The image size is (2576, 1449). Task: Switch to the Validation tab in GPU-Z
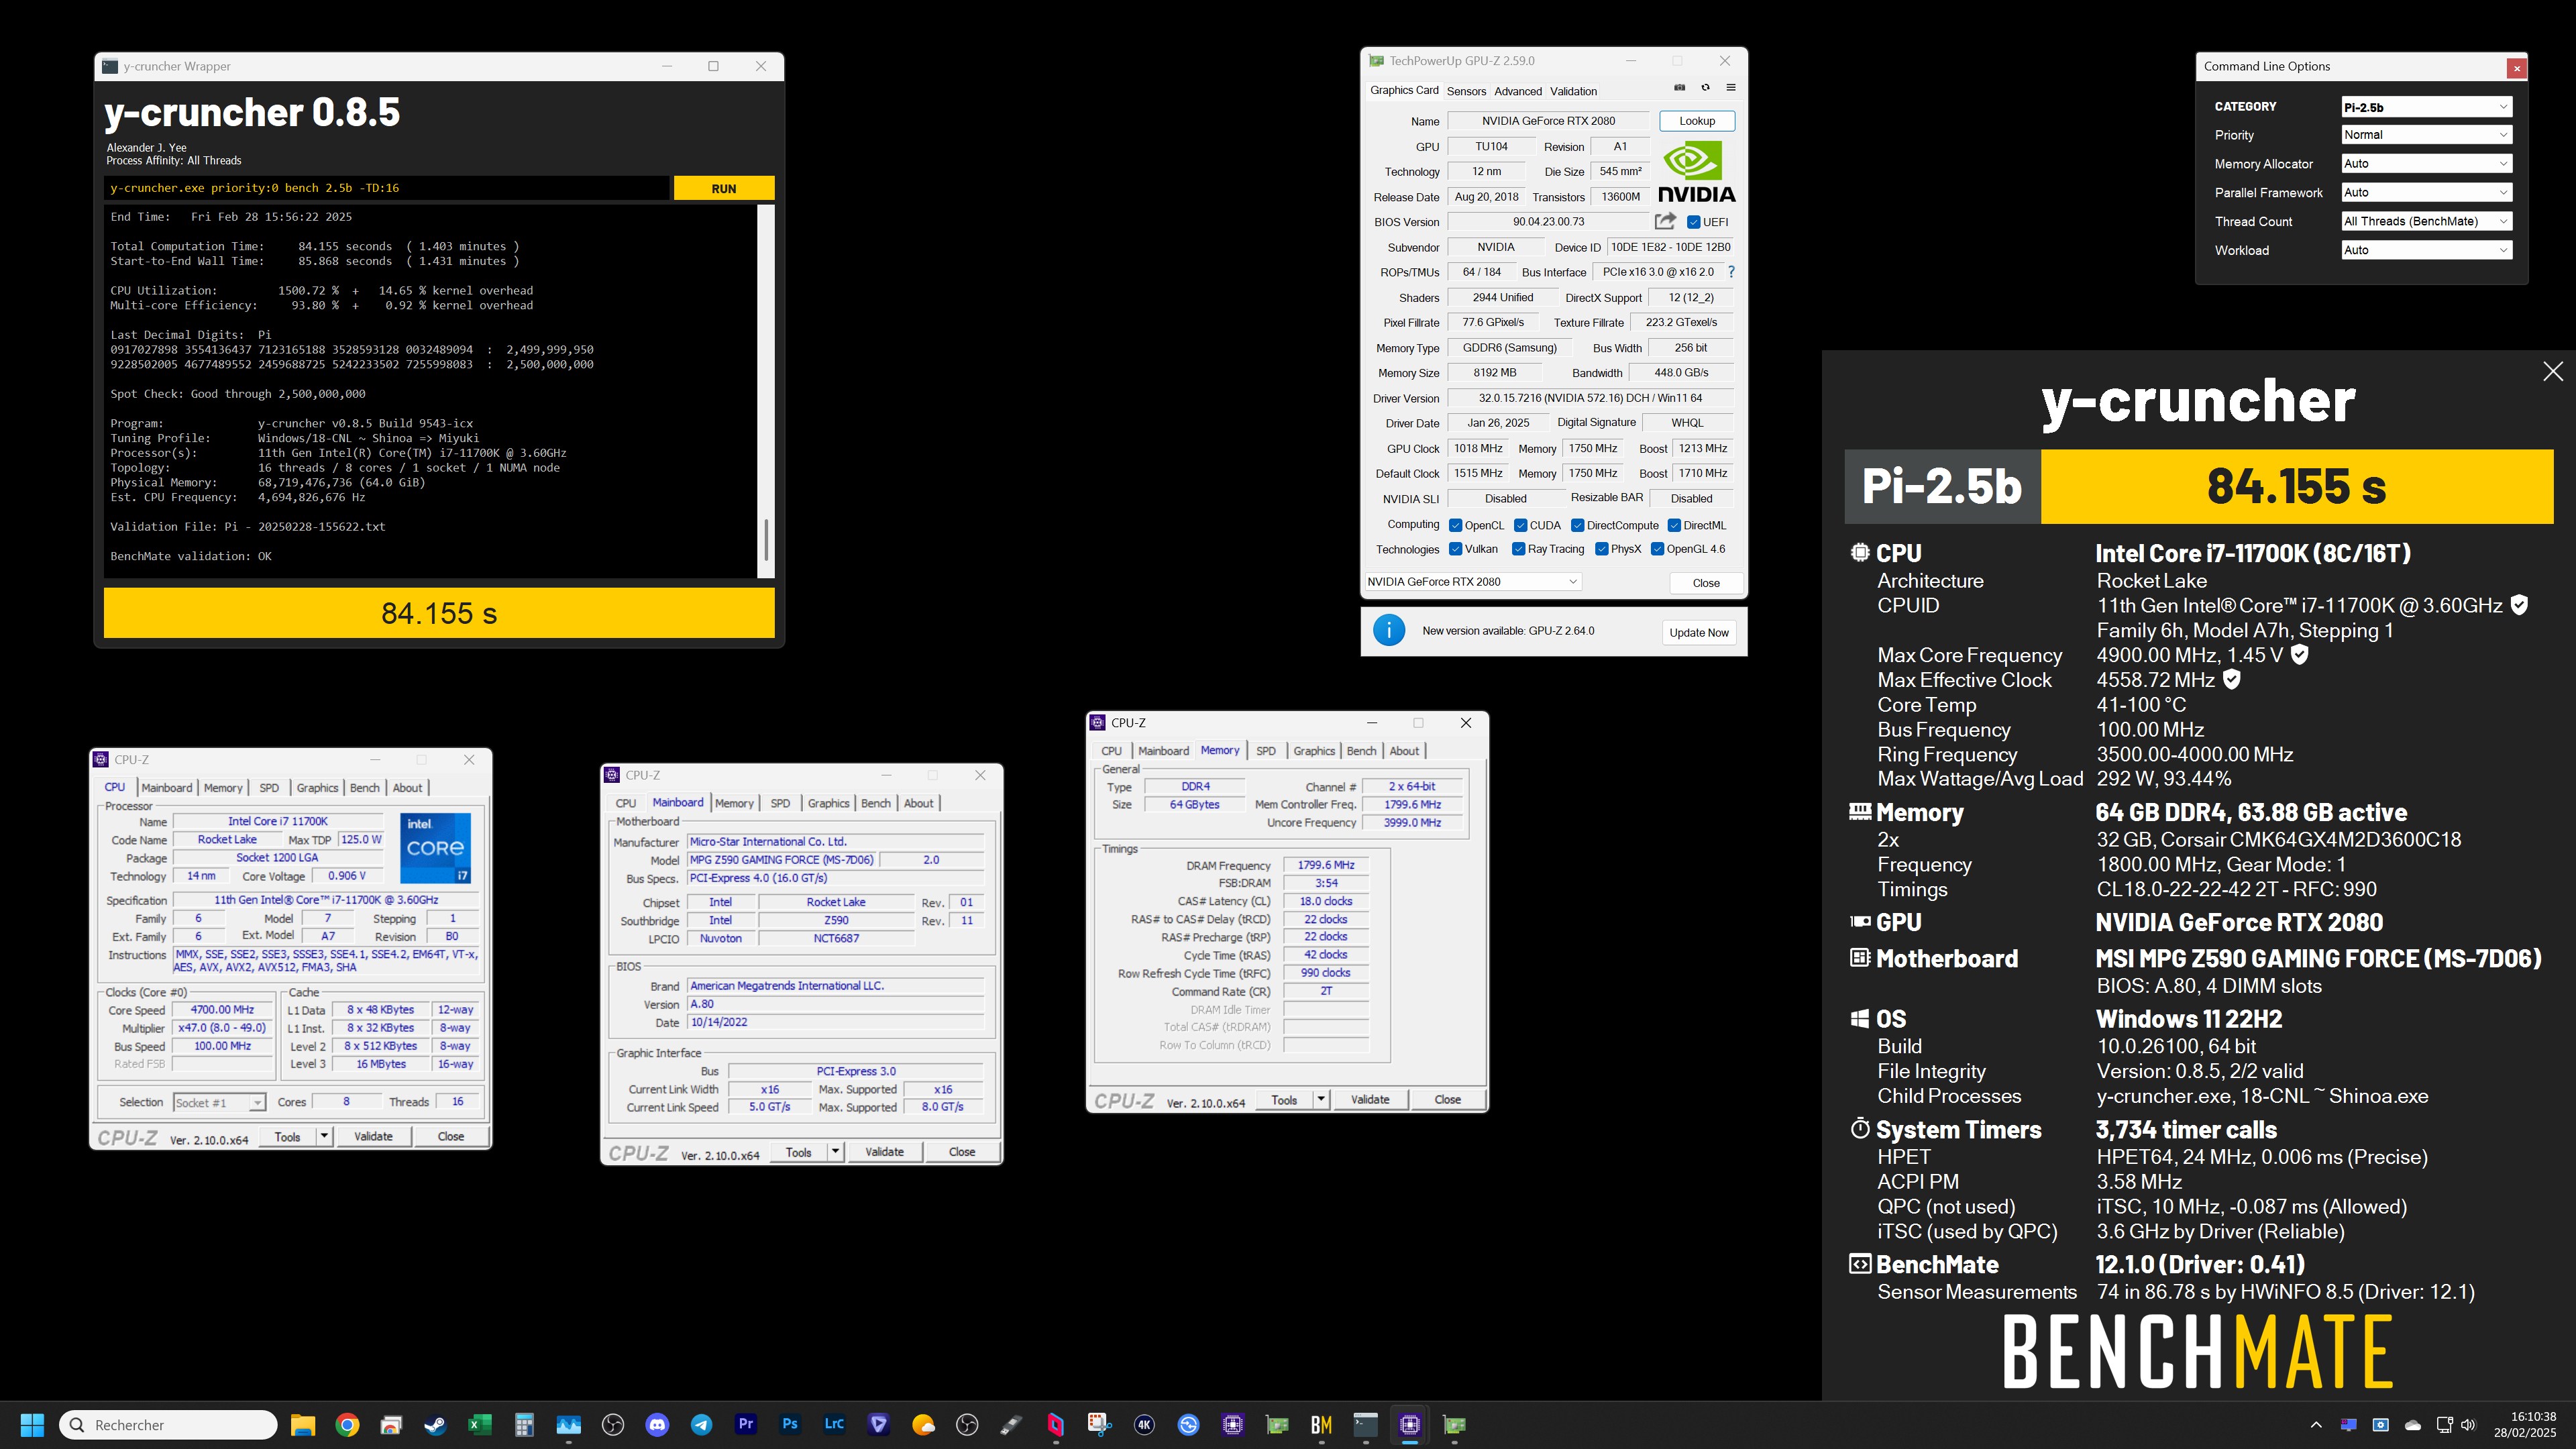1573,91
